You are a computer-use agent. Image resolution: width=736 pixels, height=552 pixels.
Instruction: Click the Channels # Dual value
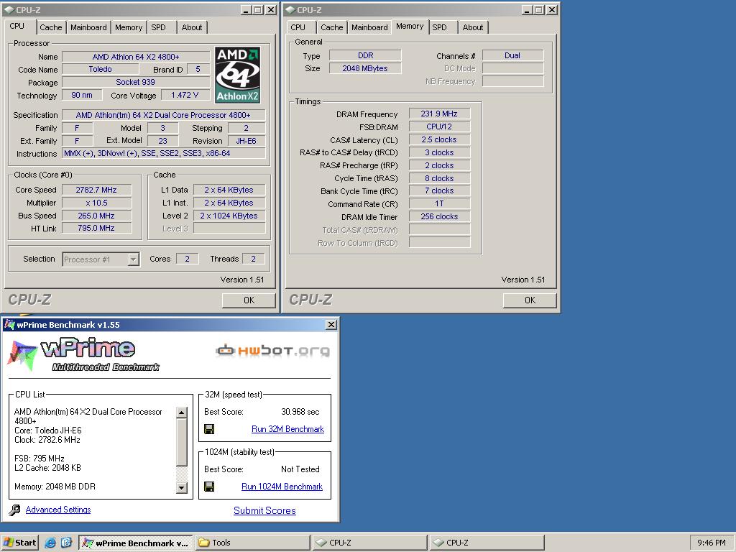pyautogui.click(x=512, y=55)
